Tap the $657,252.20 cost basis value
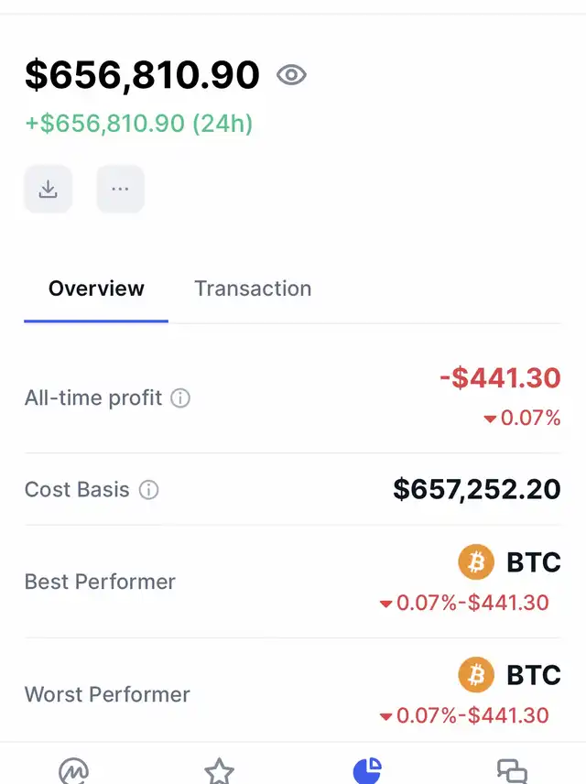This screenshot has height=784, width=586. coord(477,489)
